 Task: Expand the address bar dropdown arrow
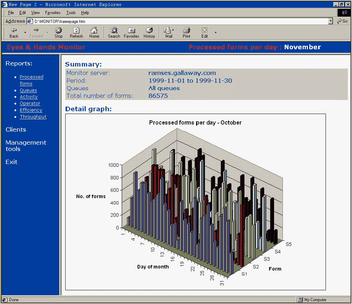tap(330, 21)
